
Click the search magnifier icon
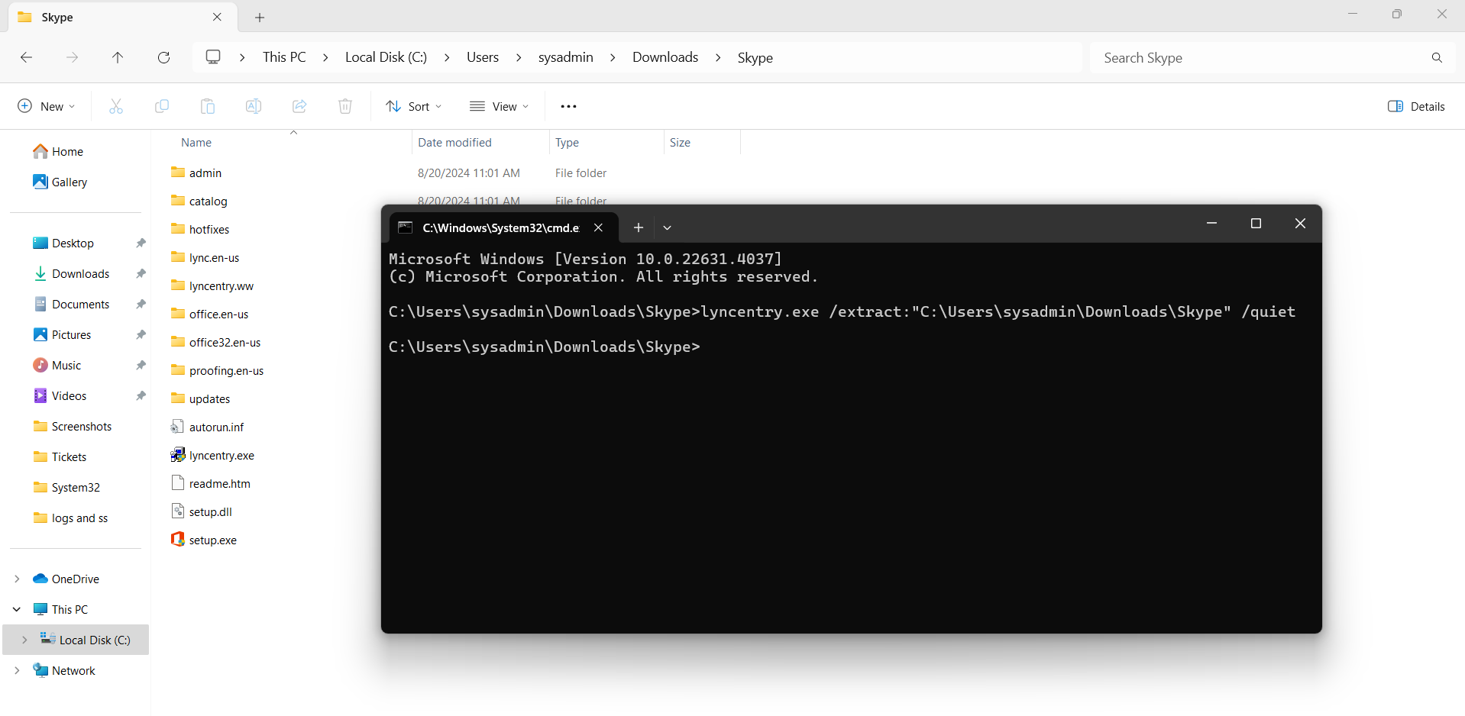pos(1437,57)
